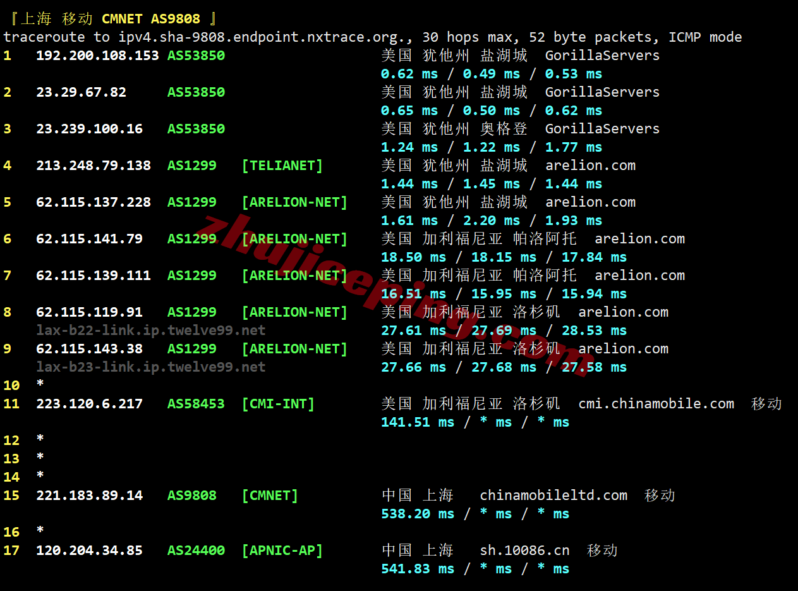Click the 2.20 ms latency at hop 5

492,221
